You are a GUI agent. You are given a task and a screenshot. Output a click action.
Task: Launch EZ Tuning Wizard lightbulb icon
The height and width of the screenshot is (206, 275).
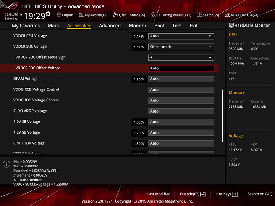(x=153, y=15)
